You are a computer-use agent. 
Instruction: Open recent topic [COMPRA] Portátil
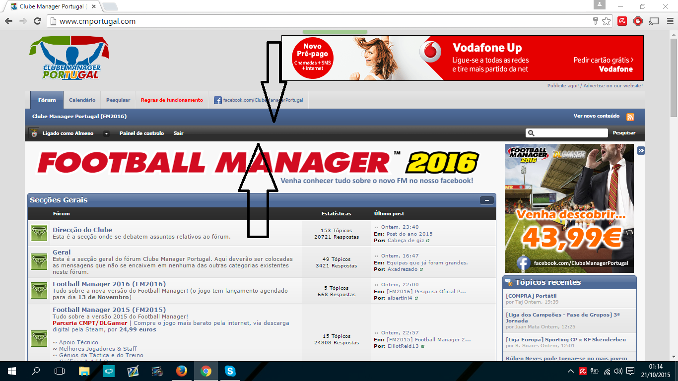(531, 296)
